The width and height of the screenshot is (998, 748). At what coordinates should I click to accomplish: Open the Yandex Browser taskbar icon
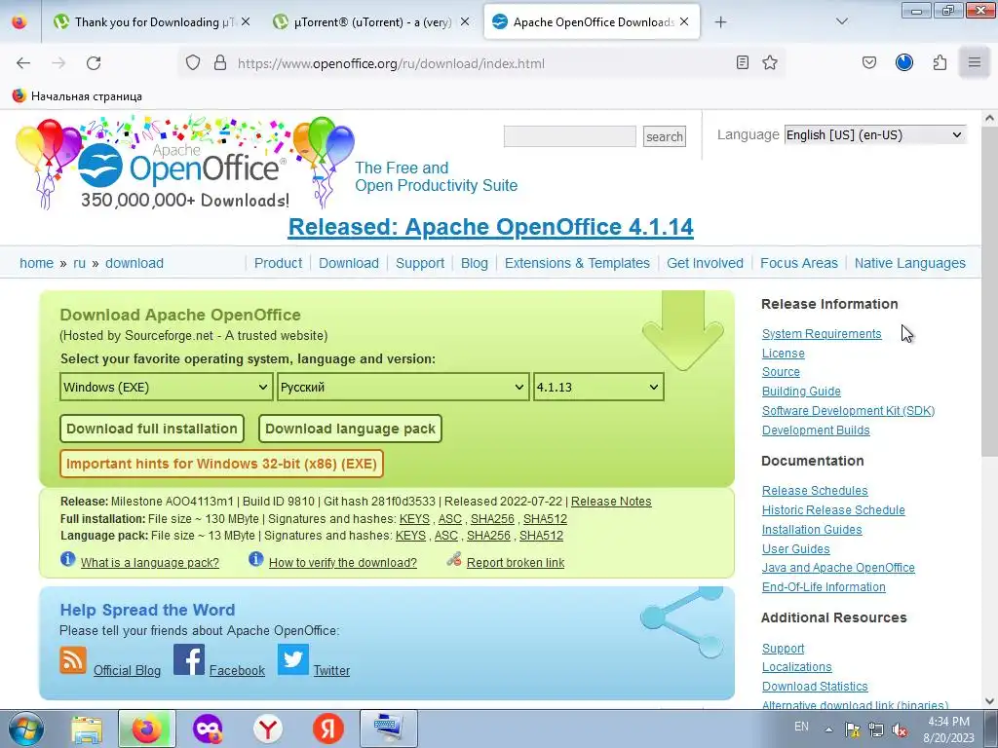268,729
